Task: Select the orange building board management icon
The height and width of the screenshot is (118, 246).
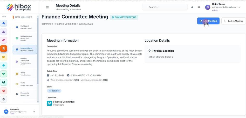Action: [x=4, y=49]
